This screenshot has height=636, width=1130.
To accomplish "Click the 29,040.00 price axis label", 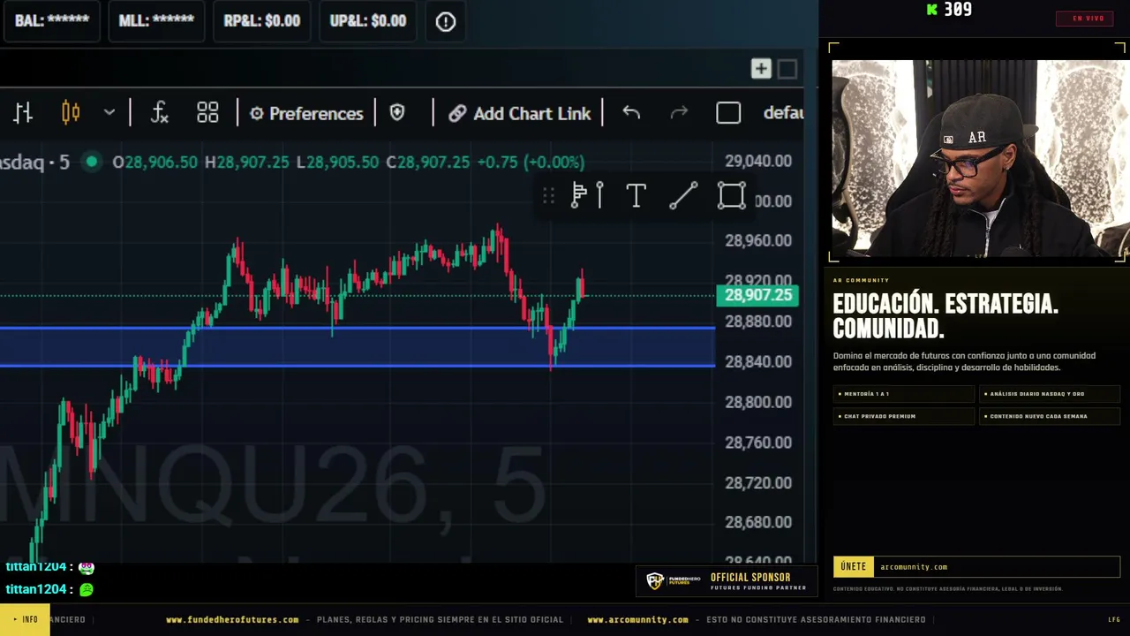I will click(758, 161).
